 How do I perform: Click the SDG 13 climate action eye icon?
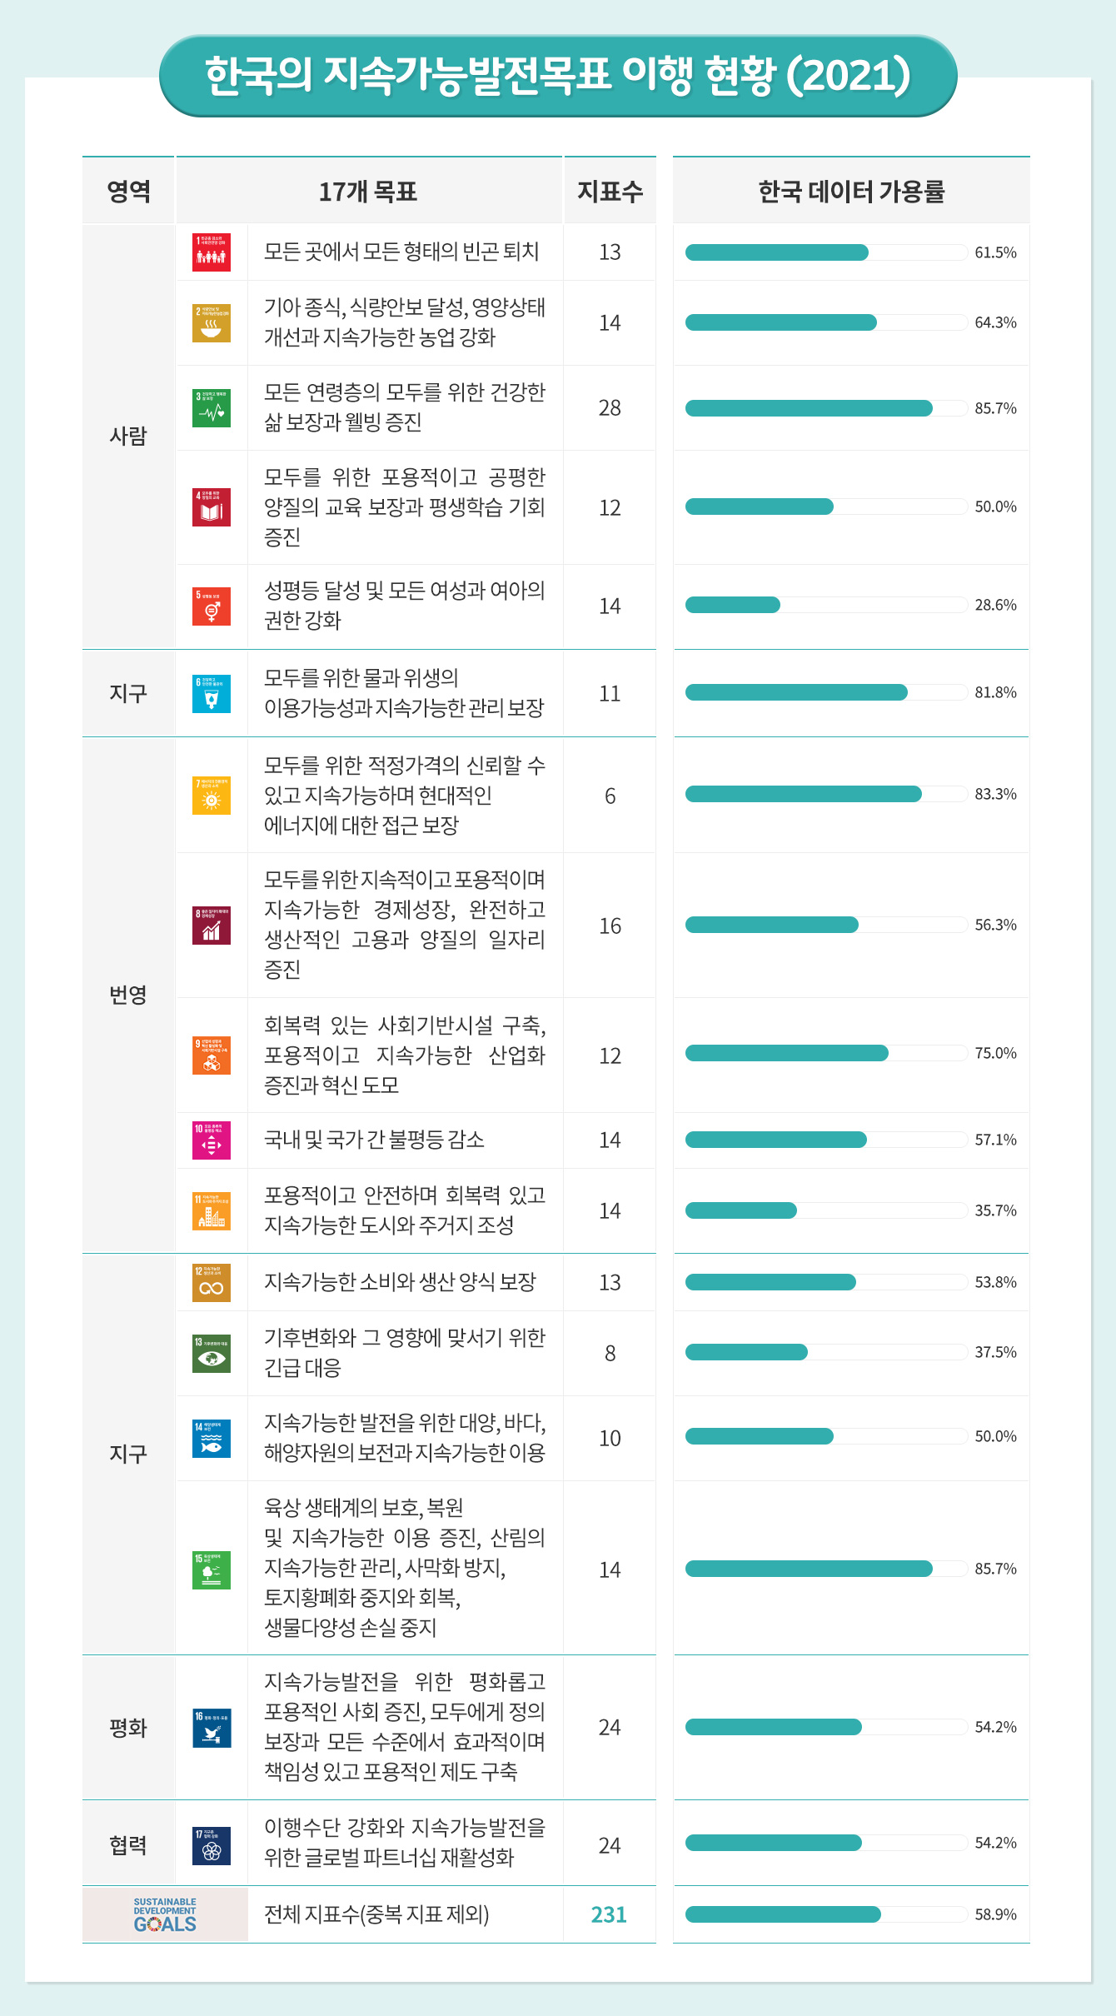212,1353
